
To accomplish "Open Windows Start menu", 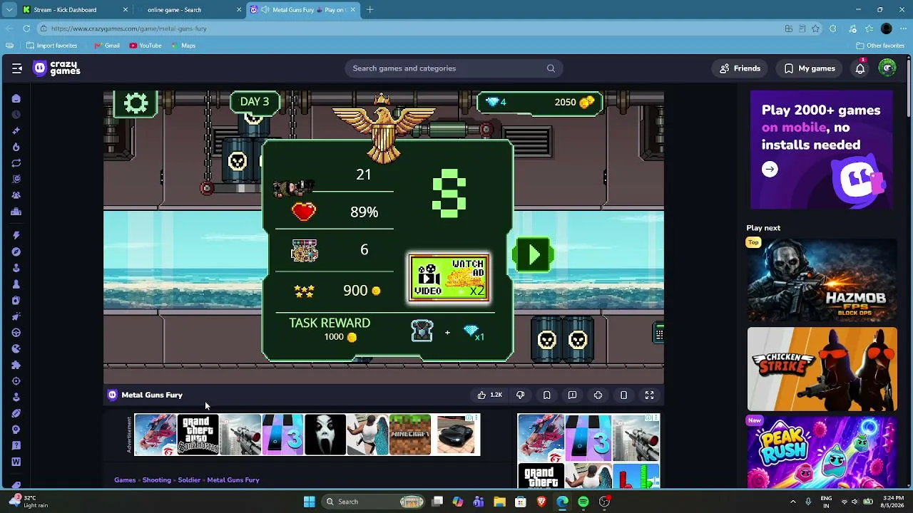I will (309, 502).
